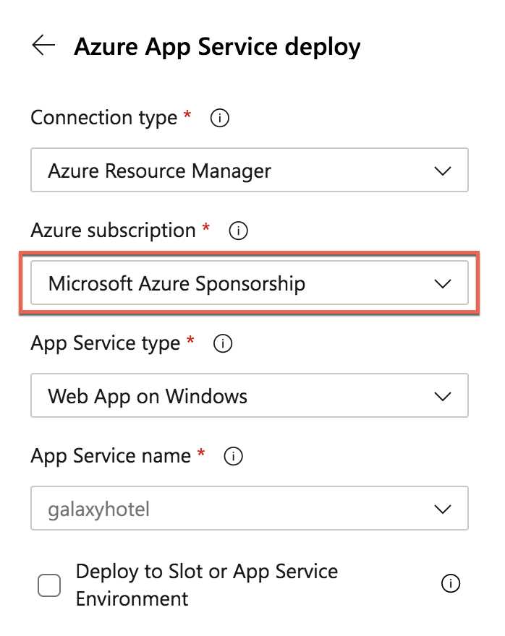Click the info icon beside App Service name

pyautogui.click(x=233, y=456)
